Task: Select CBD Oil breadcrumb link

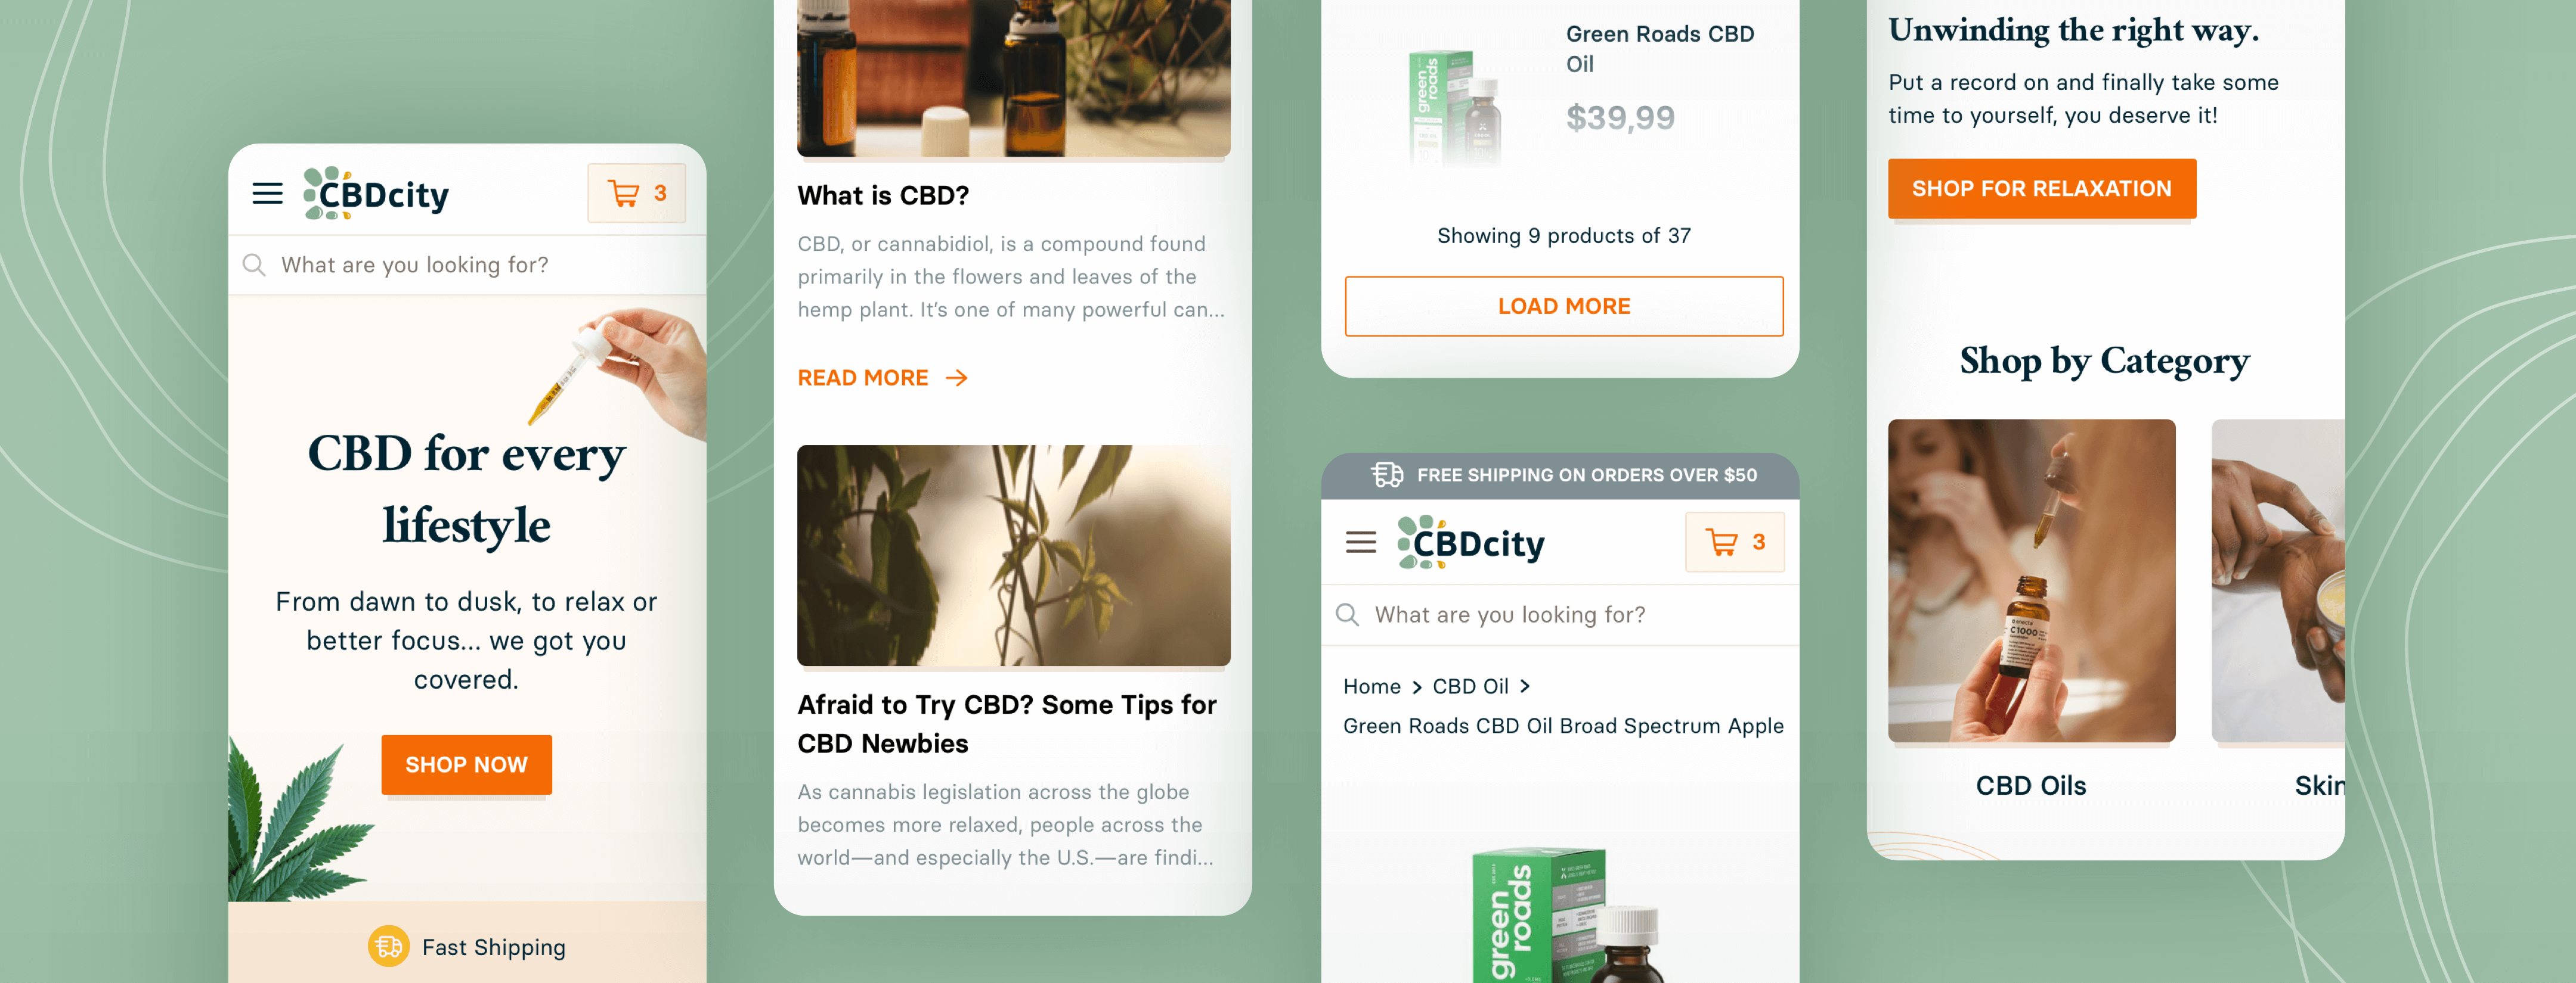Action: point(1470,686)
